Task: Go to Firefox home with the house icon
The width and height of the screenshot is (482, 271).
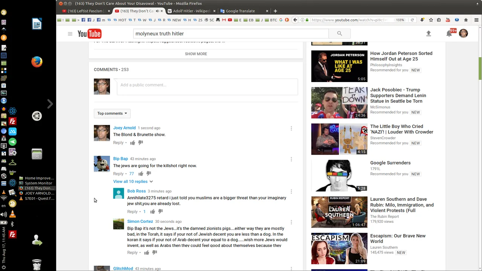Action: (466, 20)
